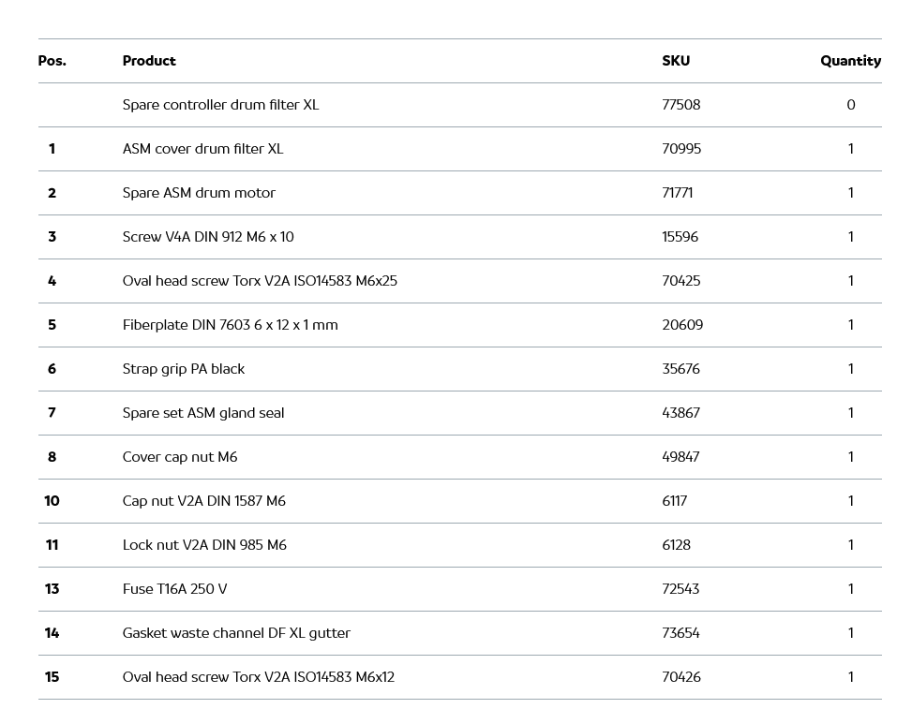Open the Spare ASM drum motor entry
This screenshot has height=709, width=912.
(199, 193)
